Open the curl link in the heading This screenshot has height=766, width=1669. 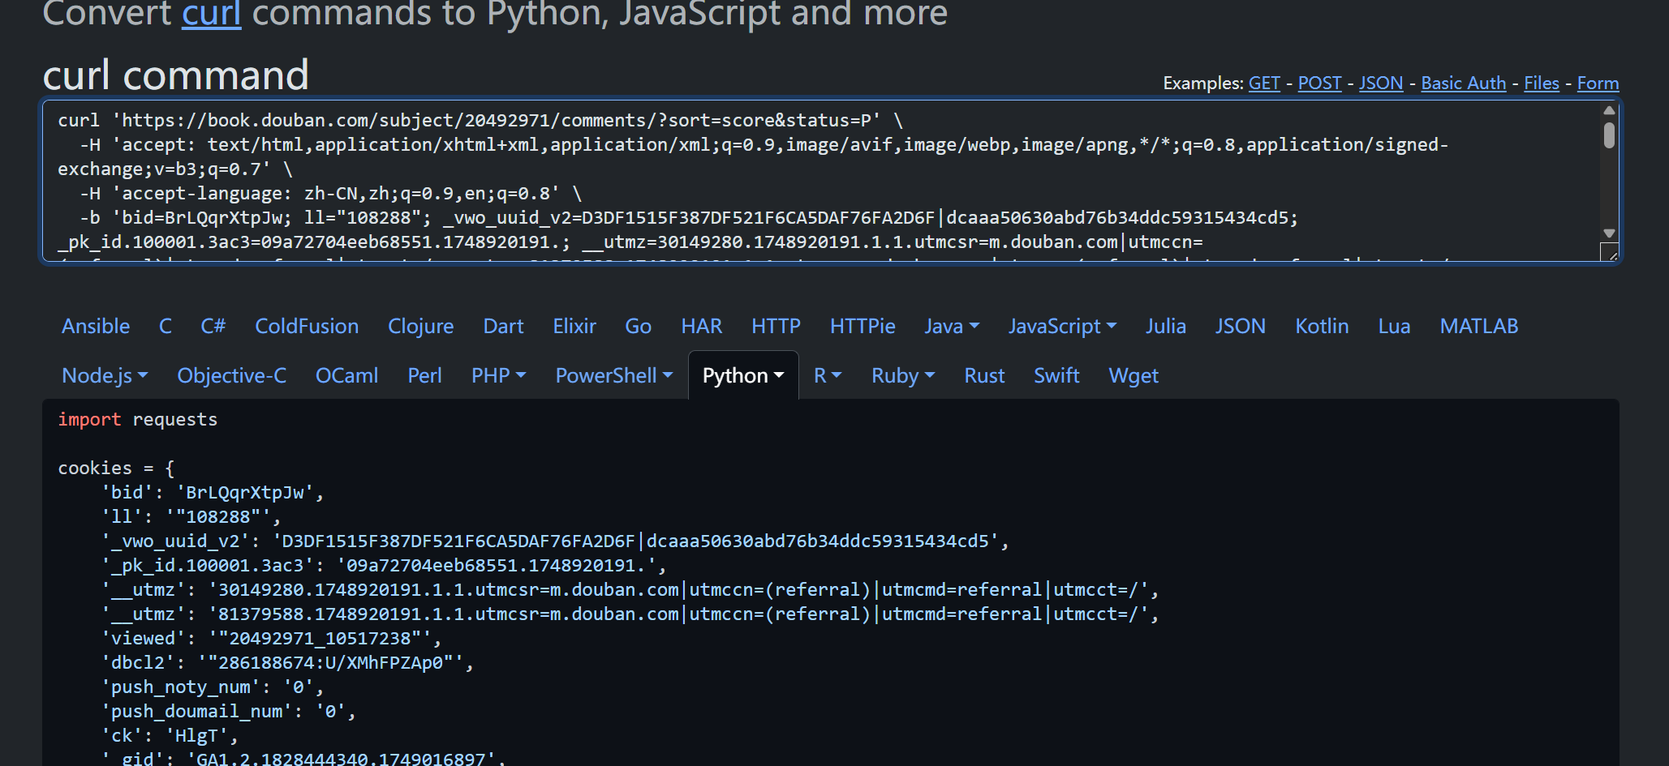(211, 14)
